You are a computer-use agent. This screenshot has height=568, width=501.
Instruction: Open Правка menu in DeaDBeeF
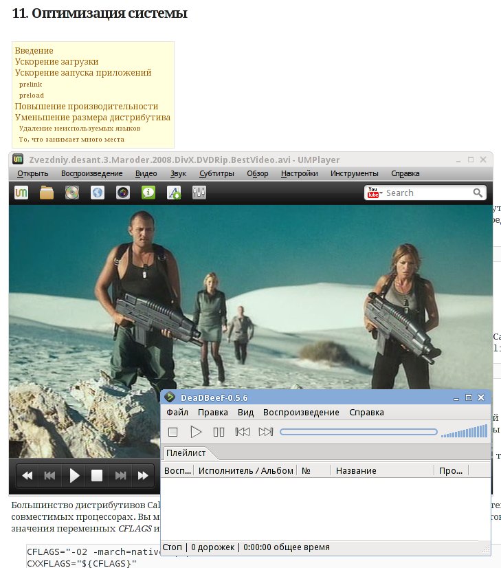213,412
